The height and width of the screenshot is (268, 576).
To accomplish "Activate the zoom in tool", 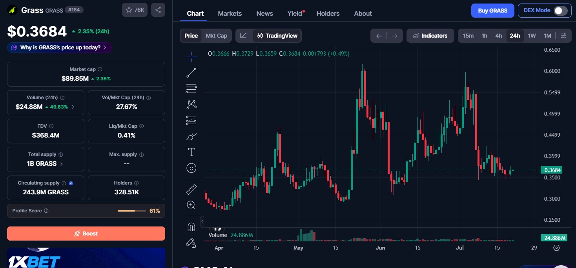I will [x=191, y=205].
